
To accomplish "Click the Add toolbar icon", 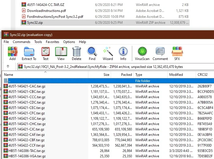I will pos(12,51).
